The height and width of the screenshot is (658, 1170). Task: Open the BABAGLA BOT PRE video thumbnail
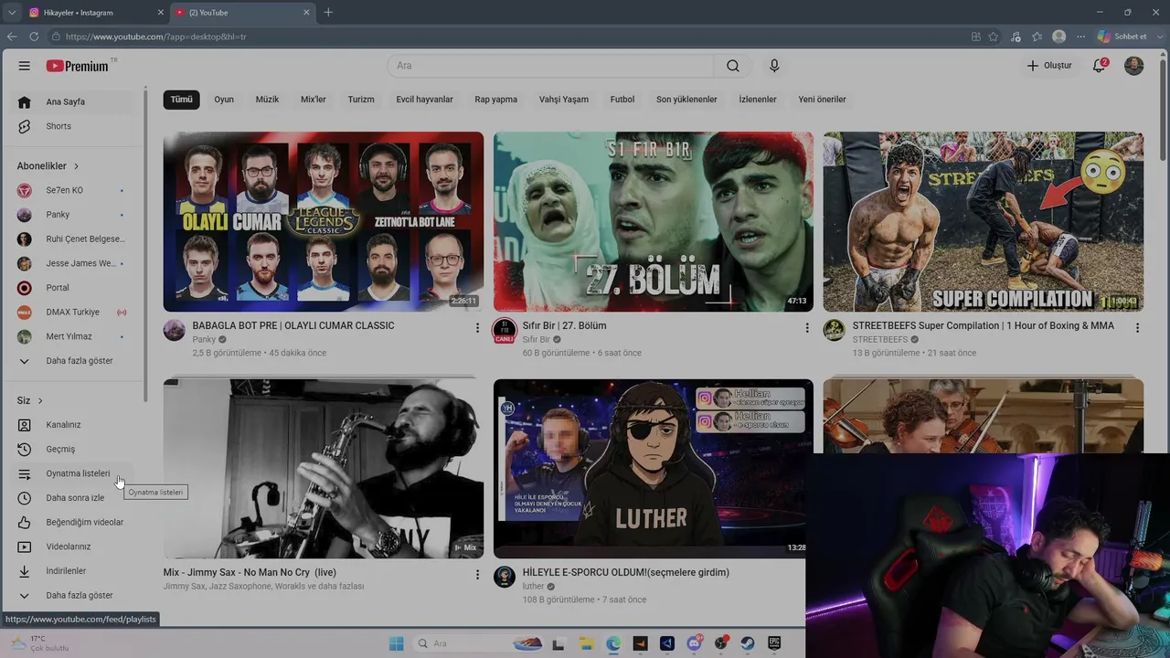coord(324,222)
